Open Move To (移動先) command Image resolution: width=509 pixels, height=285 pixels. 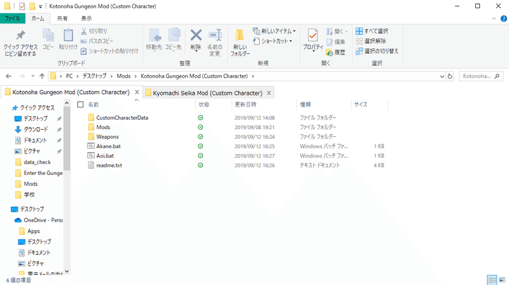pyautogui.click(x=154, y=39)
